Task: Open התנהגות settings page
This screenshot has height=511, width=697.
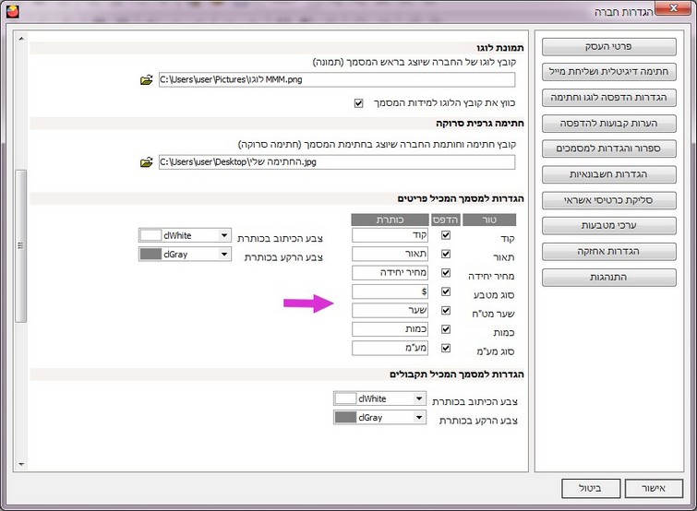Action: tap(609, 277)
